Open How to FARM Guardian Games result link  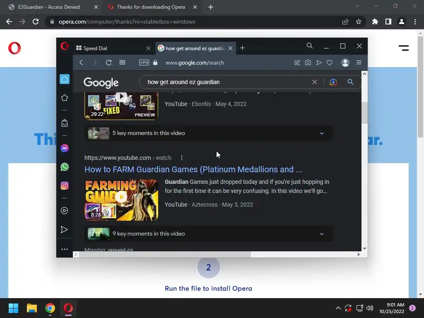coord(193,169)
